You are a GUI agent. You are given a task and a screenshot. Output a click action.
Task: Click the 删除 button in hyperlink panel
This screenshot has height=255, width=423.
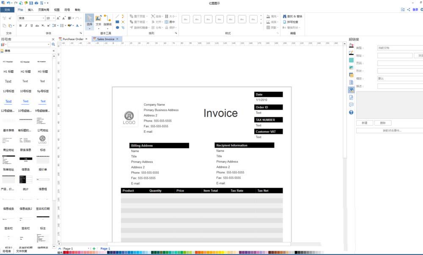(383, 123)
